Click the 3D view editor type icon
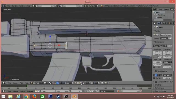176x99 pixels. (x=4, y=83)
